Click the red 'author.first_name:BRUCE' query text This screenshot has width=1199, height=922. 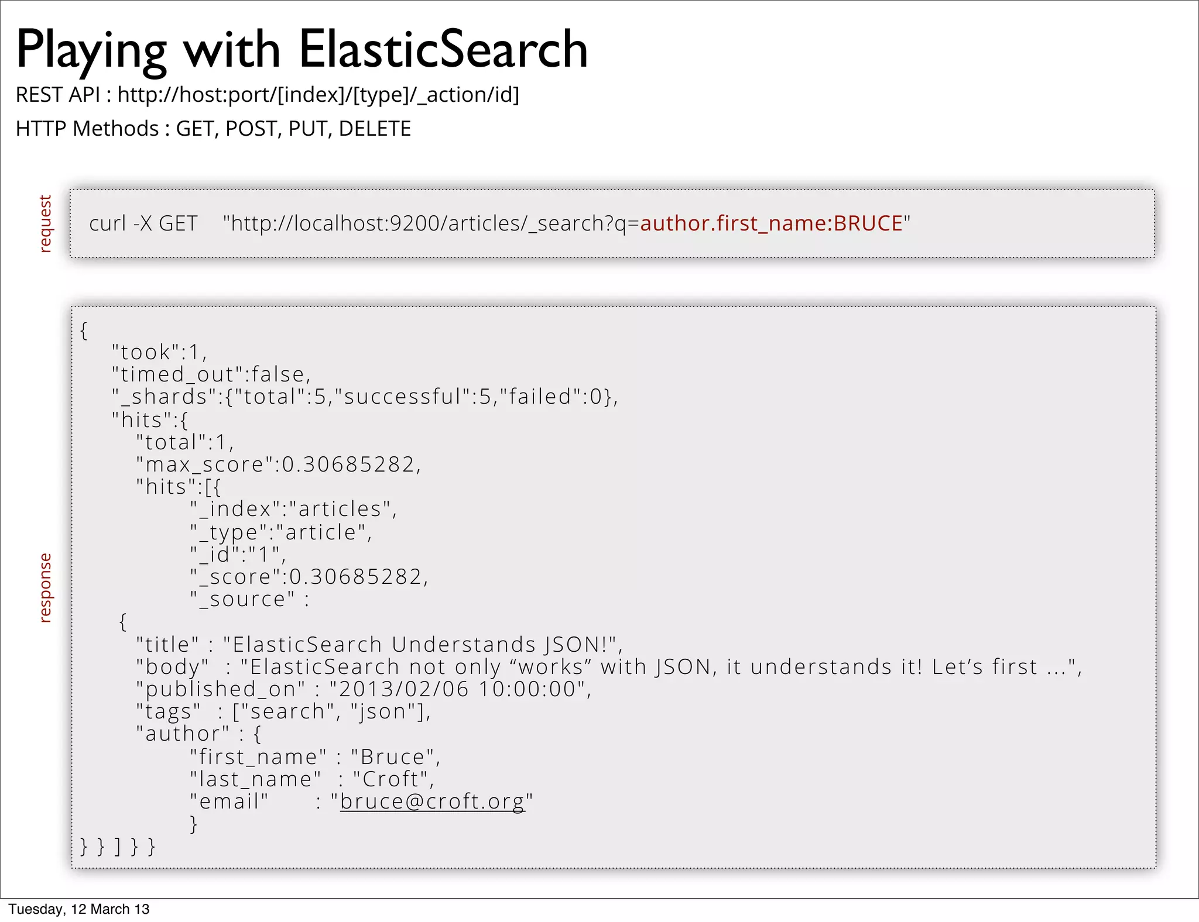coord(772,223)
